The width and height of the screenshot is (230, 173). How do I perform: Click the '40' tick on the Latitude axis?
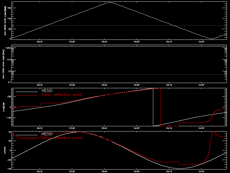click(x=10, y=132)
